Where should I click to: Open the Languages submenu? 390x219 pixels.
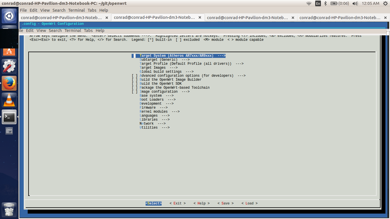tap(154, 116)
